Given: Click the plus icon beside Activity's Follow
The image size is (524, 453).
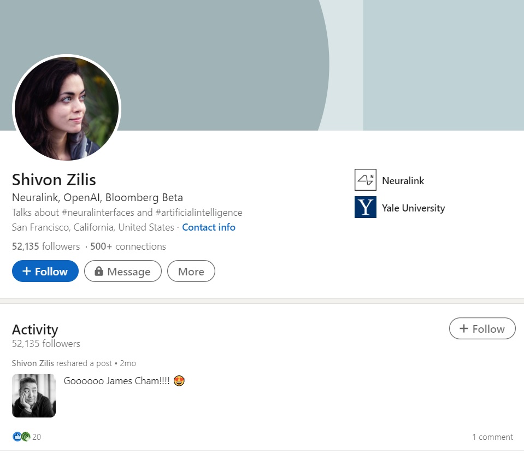Looking at the screenshot, I should (x=464, y=328).
